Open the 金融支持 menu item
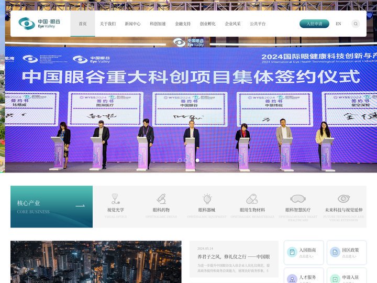This screenshot has height=283, width=377. click(183, 24)
